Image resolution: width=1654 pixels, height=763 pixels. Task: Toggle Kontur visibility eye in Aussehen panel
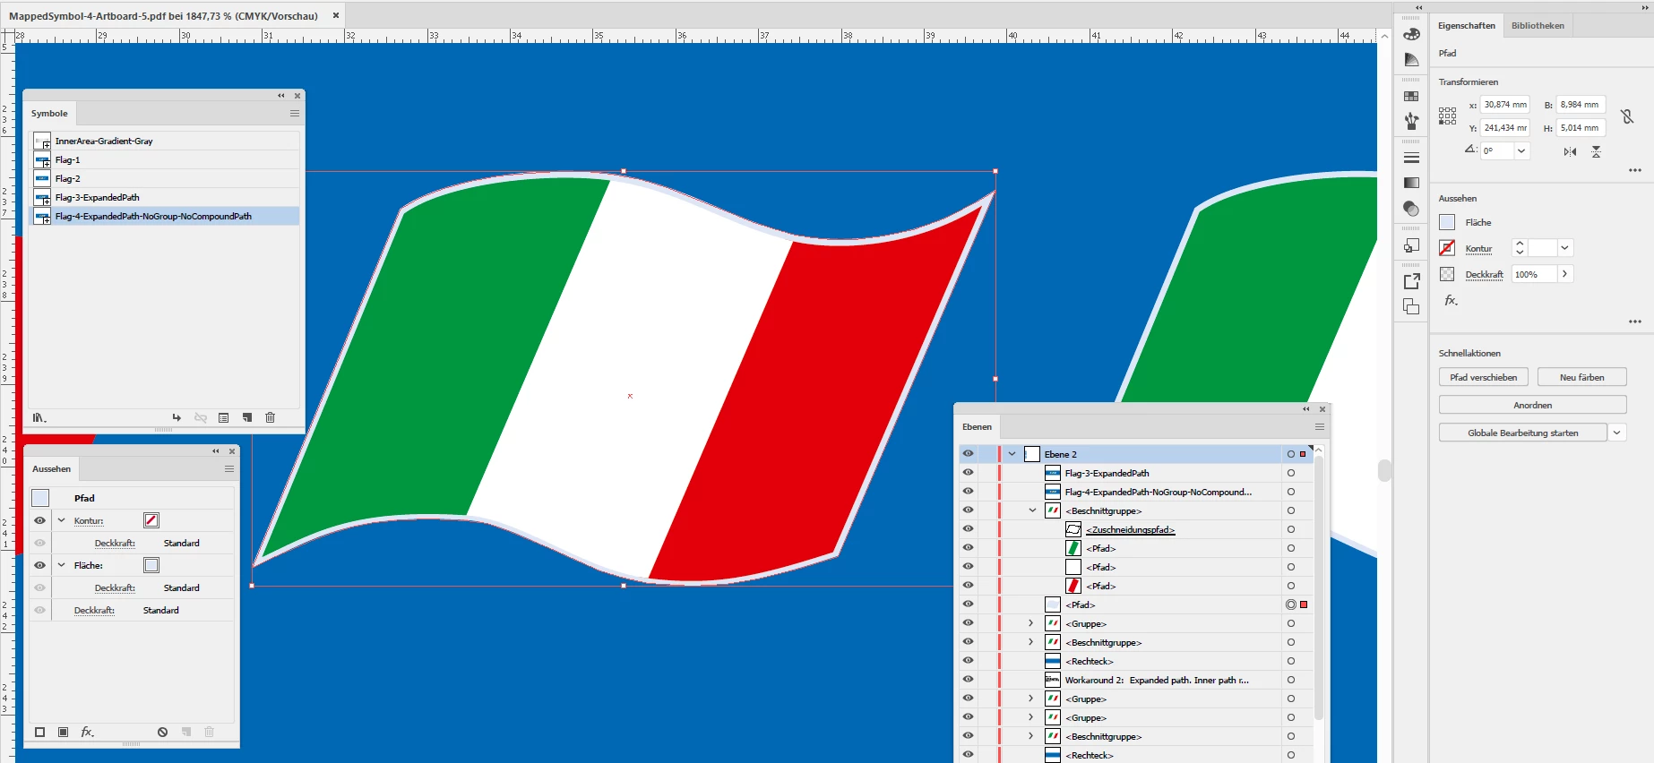point(39,520)
